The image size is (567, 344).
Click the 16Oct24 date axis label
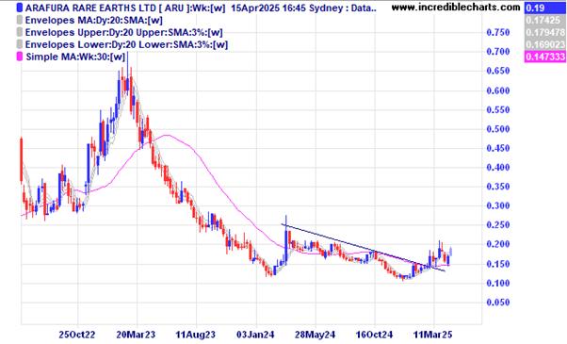[374, 335]
